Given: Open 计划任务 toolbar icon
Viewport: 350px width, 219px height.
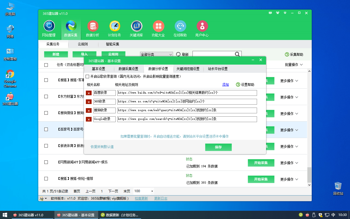Looking at the screenshot, I should [115, 29].
